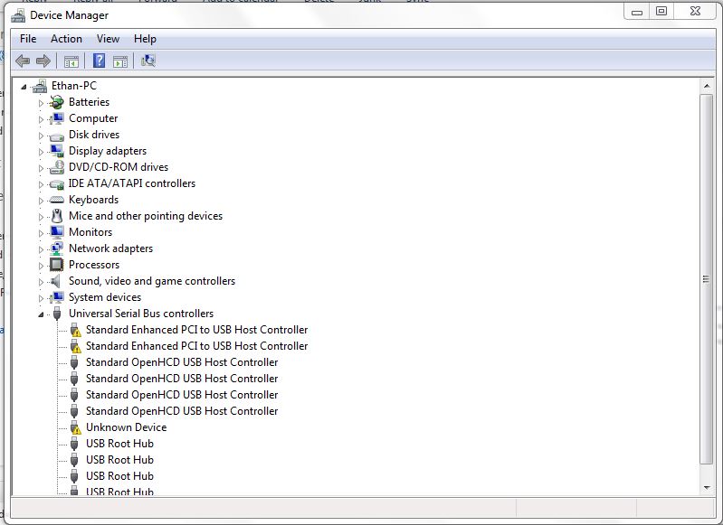This screenshot has height=525, width=723.
Task: Select first Standard OpenHCD USB Host Controller
Action: click(181, 362)
